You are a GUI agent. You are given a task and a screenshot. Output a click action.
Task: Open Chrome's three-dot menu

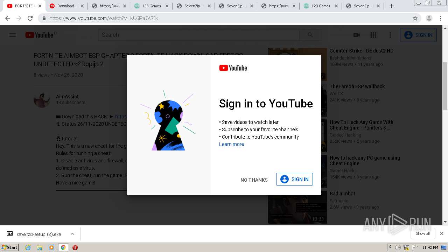pos(440,18)
